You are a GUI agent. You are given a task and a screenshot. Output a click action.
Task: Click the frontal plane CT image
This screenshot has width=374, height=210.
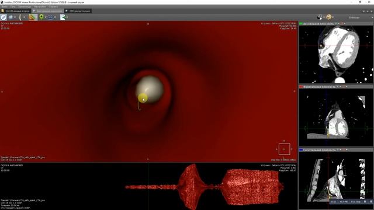point(336,117)
